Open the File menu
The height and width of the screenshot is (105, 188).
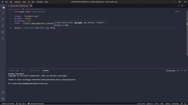(6, 2)
